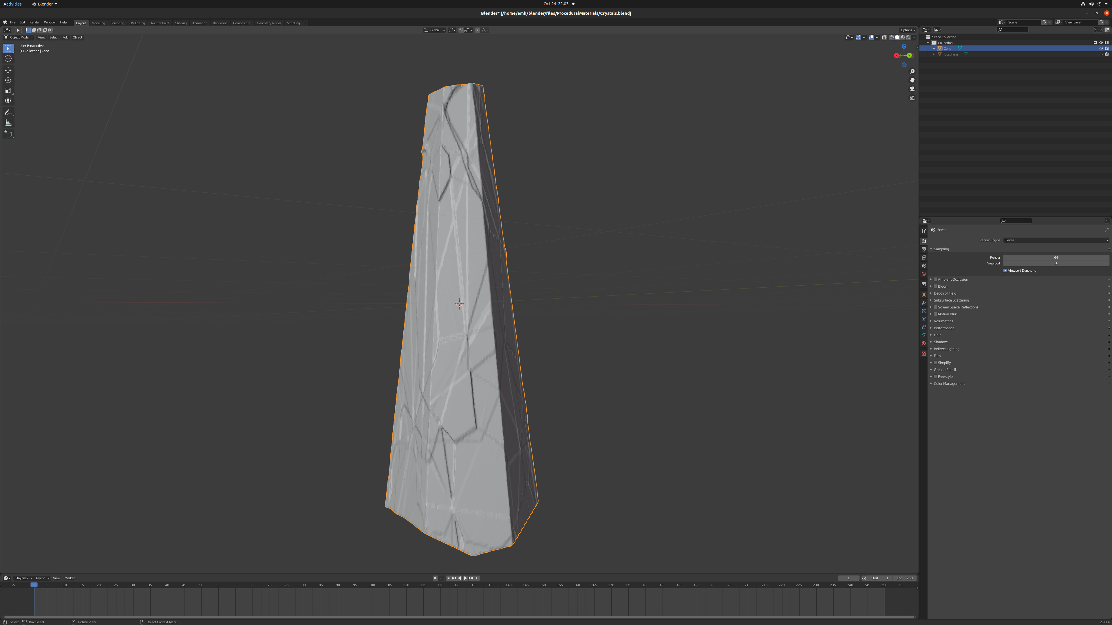
Task: Switch to rendered viewport shading
Action: click(x=908, y=38)
